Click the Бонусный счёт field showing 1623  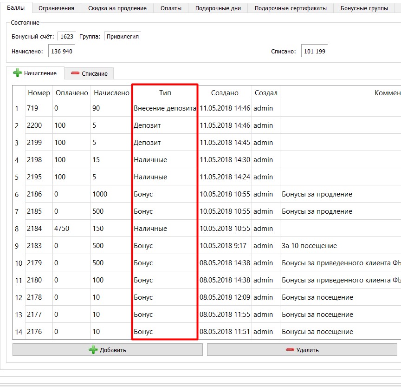67,36
